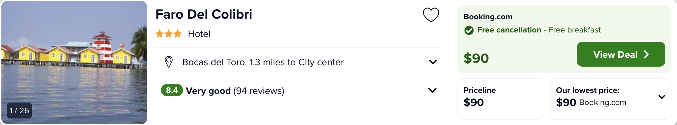Viewport: 677px width, 125px height.
Task: Click the 94 reviews text
Action: tap(259, 91)
